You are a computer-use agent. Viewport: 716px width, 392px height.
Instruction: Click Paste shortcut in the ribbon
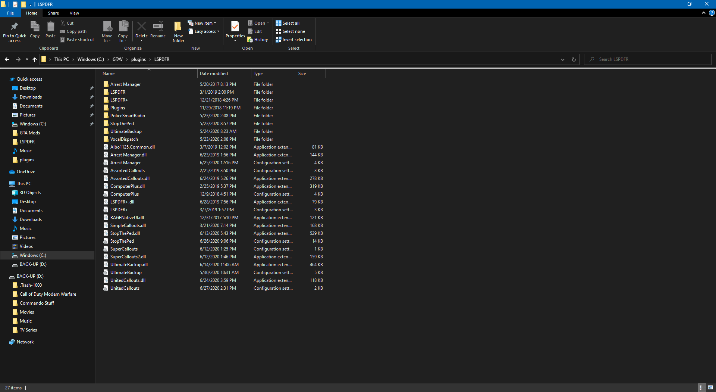(77, 40)
